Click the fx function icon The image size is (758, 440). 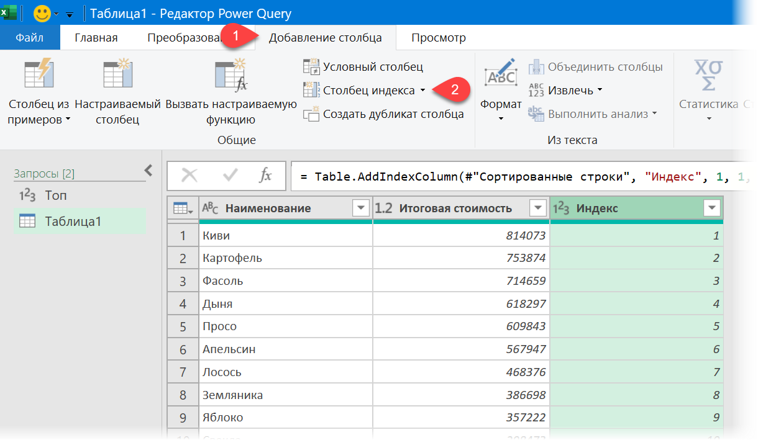(265, 176)
